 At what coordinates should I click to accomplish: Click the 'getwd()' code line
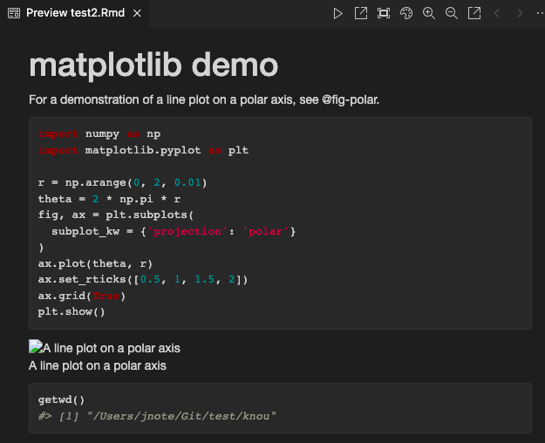click(x=61, y=400)
